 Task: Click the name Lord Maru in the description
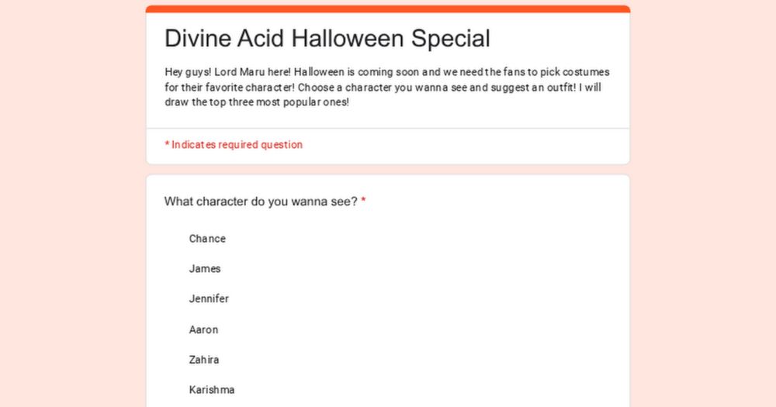pyautogui.click(x=240, y=72)
